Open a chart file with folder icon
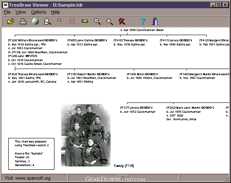Screen dimensions: 231x183 (11, 21)
